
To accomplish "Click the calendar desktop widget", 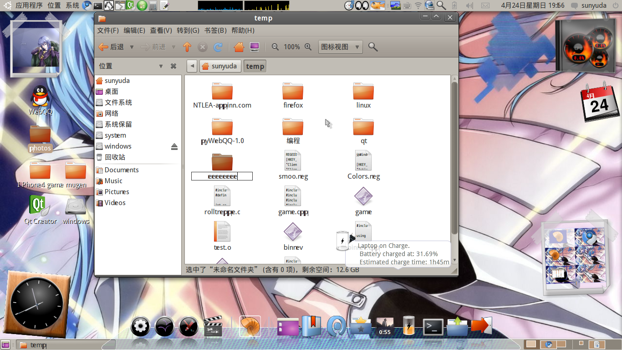I will point(600,102).
